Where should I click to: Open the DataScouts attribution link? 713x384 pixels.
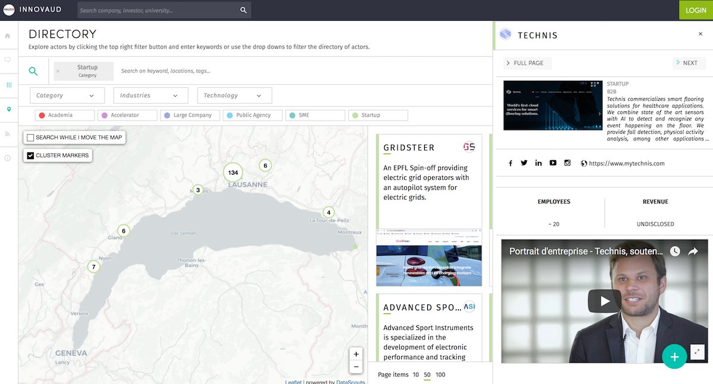[x=351, y=382]
